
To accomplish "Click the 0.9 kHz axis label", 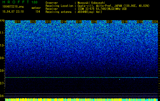I will (x=2, y=58).
